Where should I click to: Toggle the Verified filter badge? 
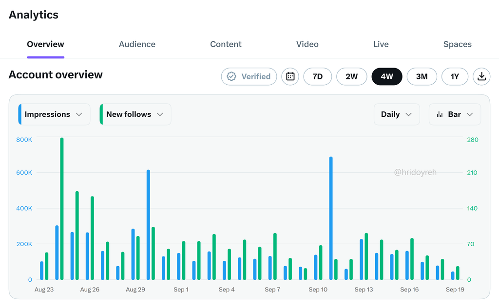click(x=249, y=76)
